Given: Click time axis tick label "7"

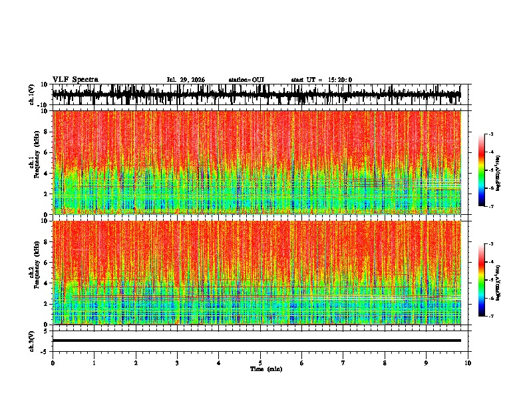Looking at the screenshot, I should pyautogui.click(x=343, y=363).
